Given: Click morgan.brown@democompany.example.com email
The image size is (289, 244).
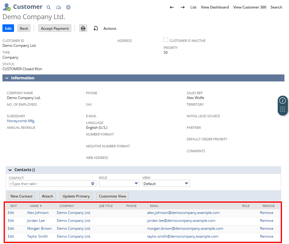Looking at the screenshot, I should [x=185, y=229].
